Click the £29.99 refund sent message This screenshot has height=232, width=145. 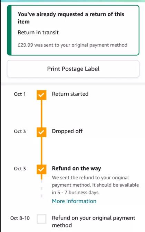click(72, 45)
